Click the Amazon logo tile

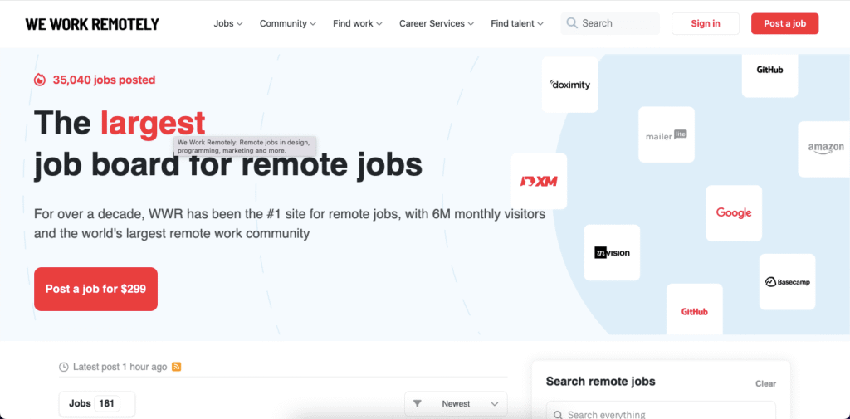tap(824, 149)
